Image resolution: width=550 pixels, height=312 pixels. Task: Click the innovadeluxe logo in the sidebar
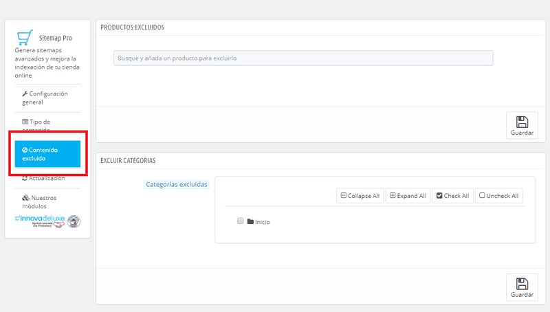tap(39, 220)
